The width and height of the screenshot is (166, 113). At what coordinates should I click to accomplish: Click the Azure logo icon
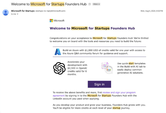click(x=58, y=52)
